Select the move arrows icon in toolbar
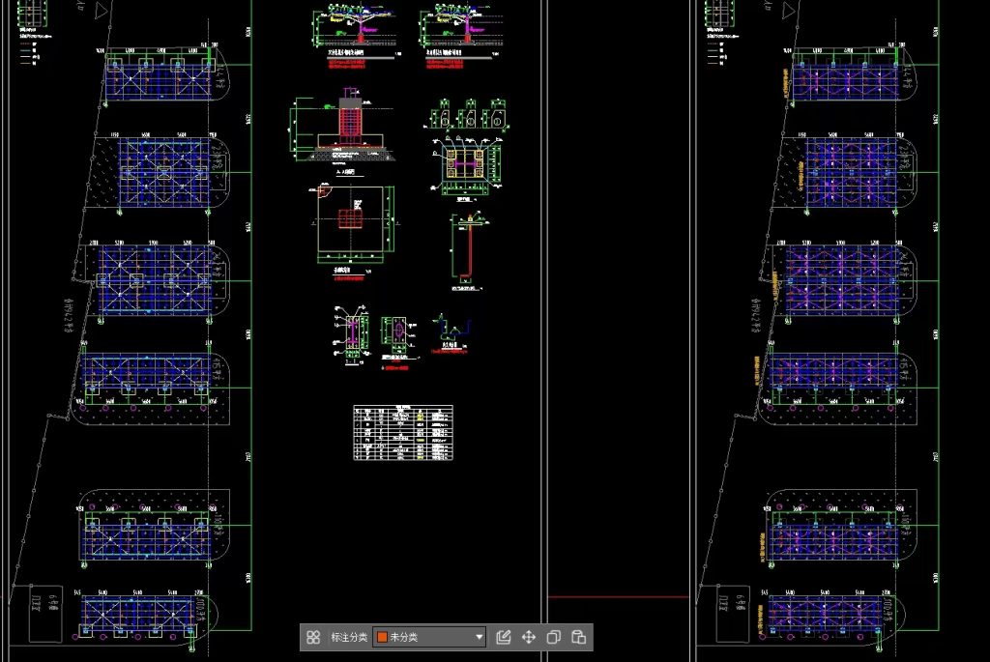Screen dimensions: 990x662 529,637
